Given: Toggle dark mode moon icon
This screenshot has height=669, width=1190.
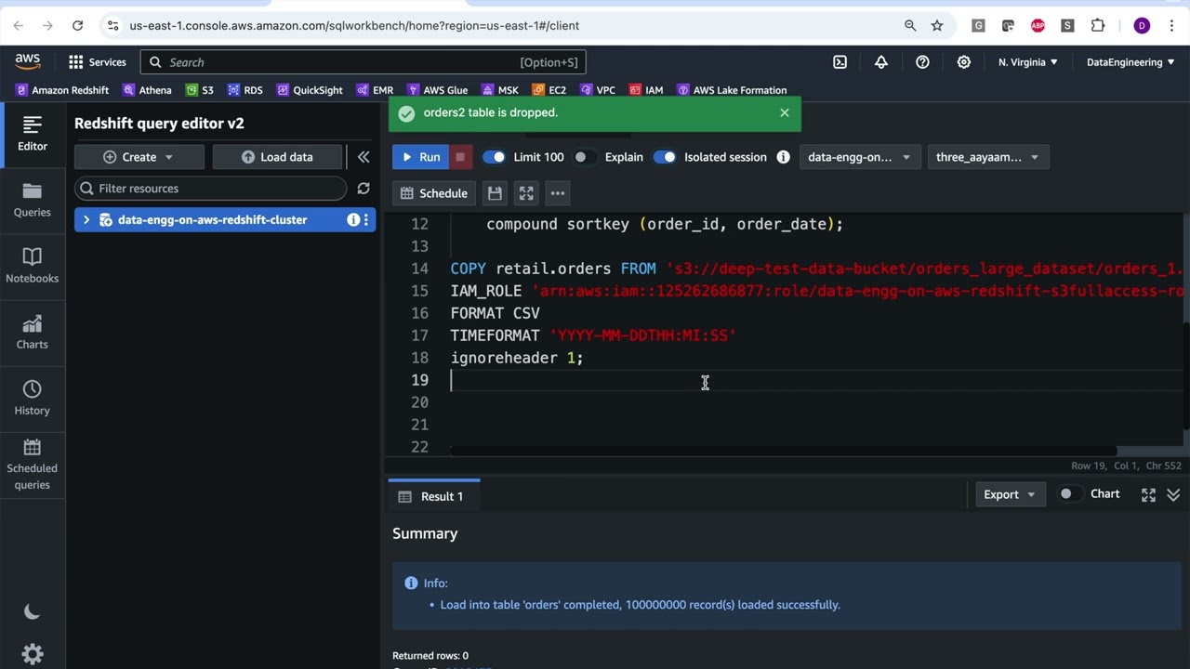Looking at the screenshot, I should [32, 611].
